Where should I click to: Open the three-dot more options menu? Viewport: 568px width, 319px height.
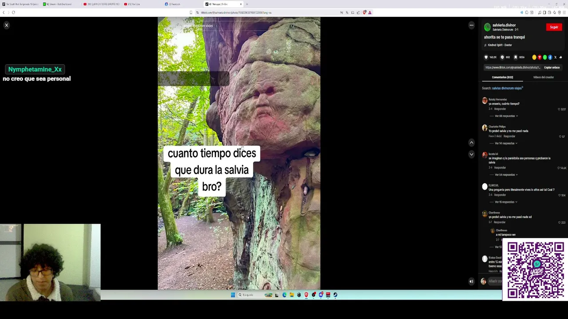pos(471,25)
